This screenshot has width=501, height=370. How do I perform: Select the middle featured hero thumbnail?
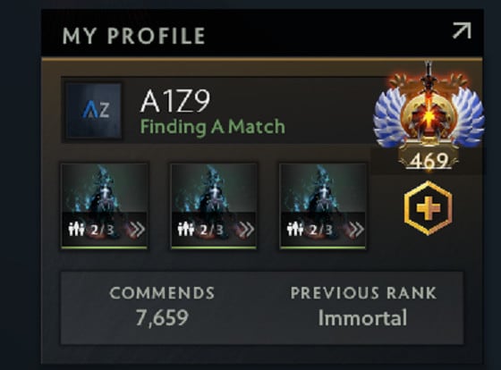(x=214, y=206)
